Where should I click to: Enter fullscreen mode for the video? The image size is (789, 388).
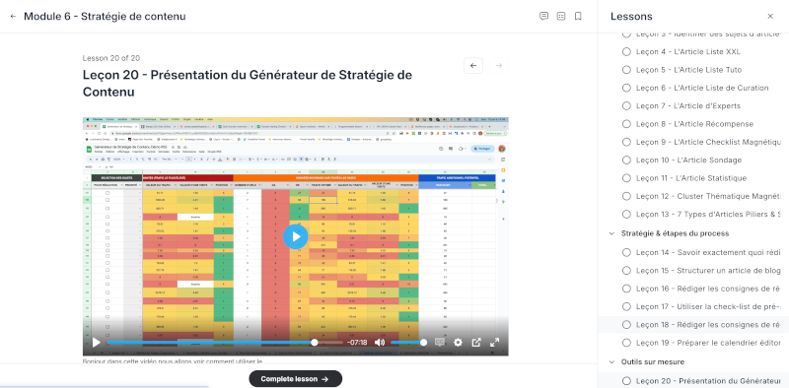[495, 343]
